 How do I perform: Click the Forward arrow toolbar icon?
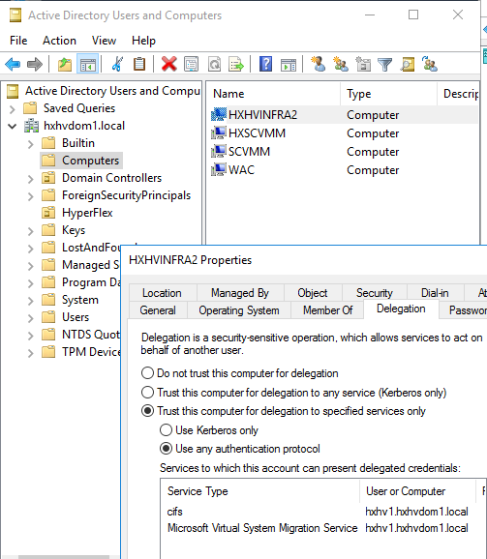(35, 65)
